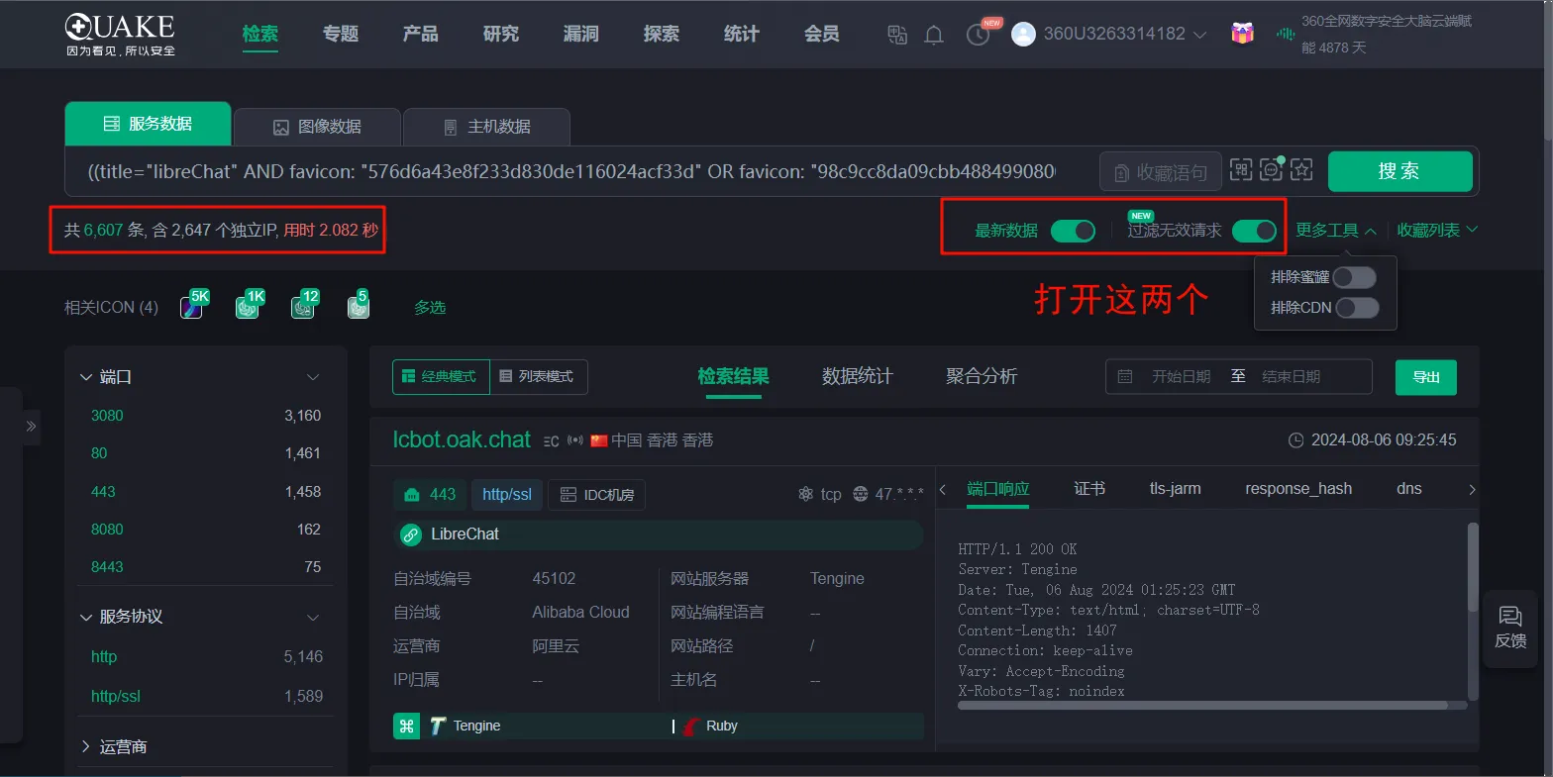This screenshot has height=777, width=1553.
Task: Click the green audio waveform icon
Action: [x=1286, y=34]
